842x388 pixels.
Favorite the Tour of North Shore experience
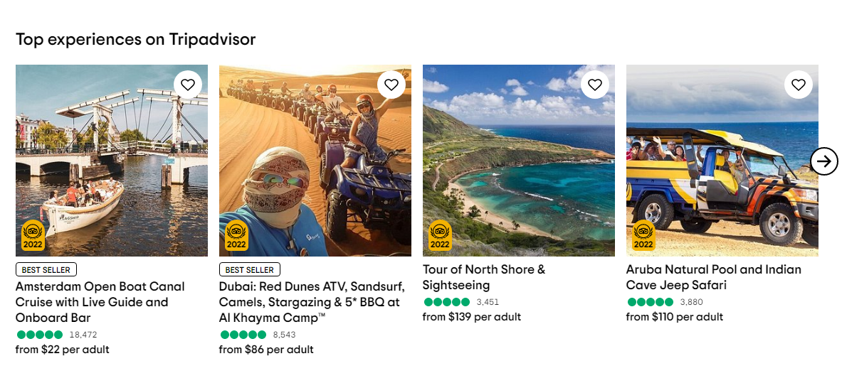(x=595, y=85)
